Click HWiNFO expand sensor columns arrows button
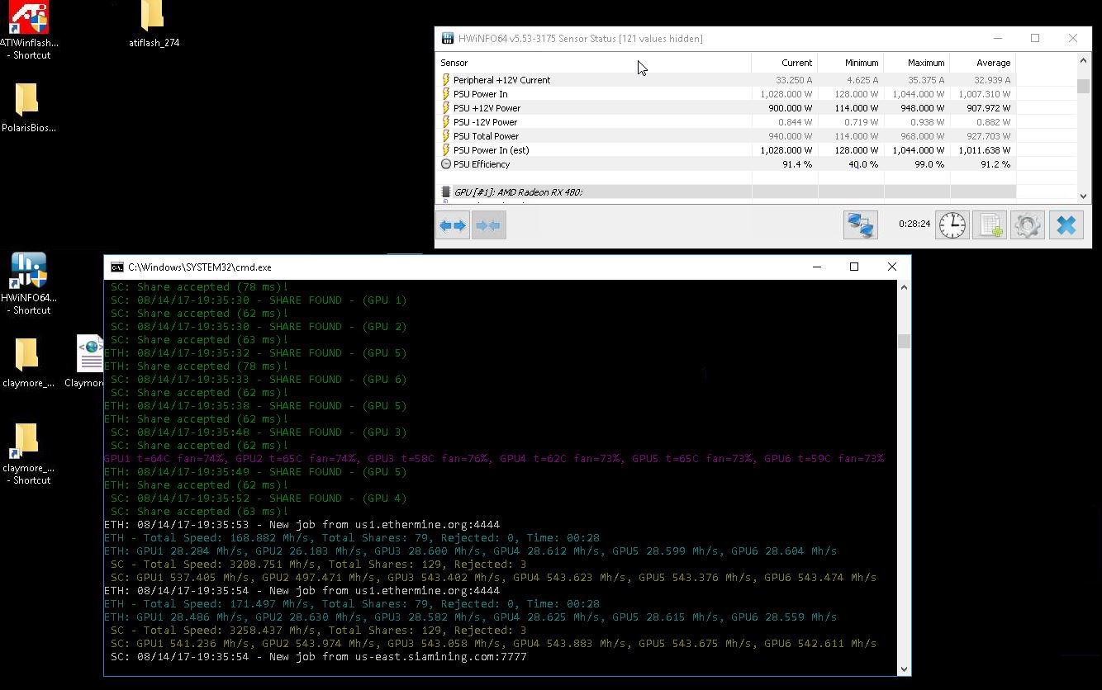Viewport: 1102px width, 690px height. (453, 225)
